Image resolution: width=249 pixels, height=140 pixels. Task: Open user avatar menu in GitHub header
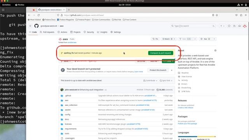(x=245, y=26)
